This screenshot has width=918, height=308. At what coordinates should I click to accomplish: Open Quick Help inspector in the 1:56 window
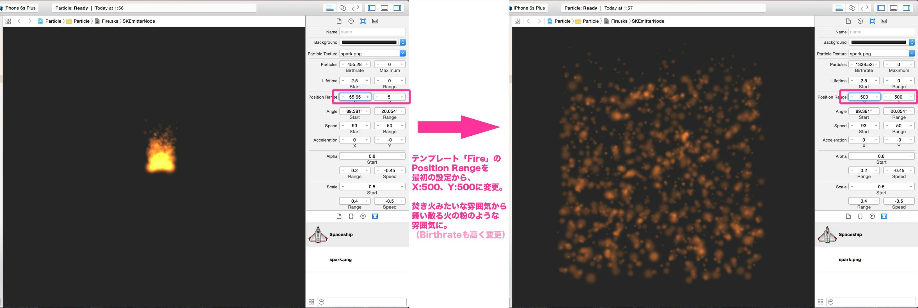tap(351, 21)
